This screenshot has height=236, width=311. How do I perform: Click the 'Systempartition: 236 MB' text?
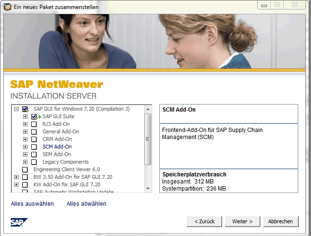click(194, 189)
